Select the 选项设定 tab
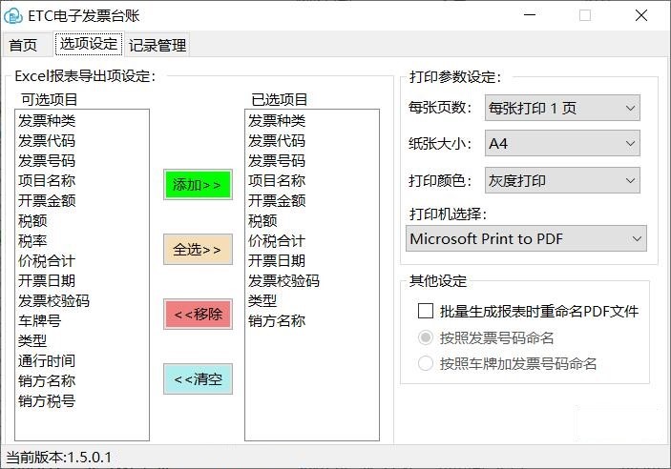This screenshot has width=671, height=469. 89,44
